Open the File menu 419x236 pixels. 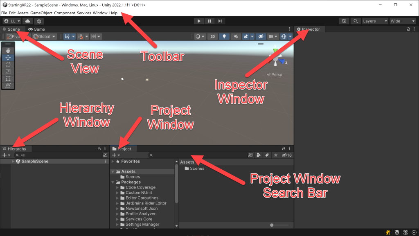[4, 13]
